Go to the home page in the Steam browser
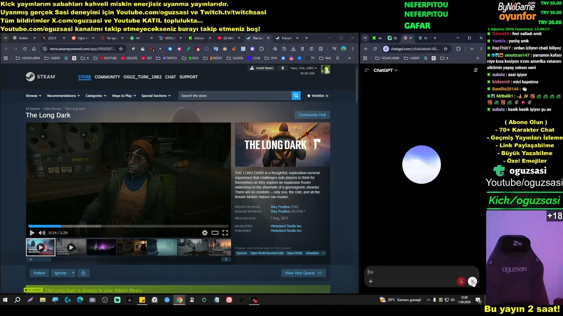The height and width of the screenshot is (316, 563). (34, 49)
